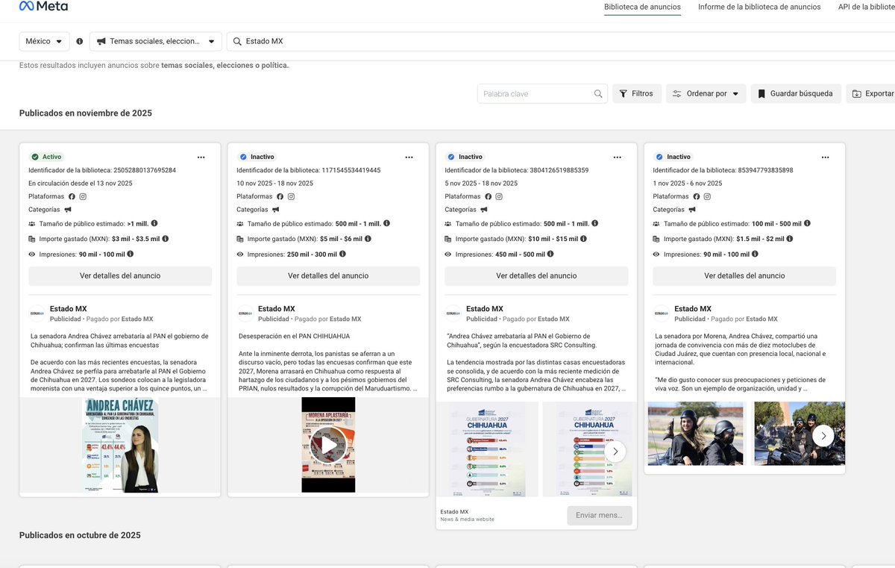Click Instagram platform icon in the active ad card

click(x=84, y=196)
